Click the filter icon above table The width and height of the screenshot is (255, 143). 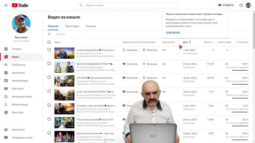(49, 34)
